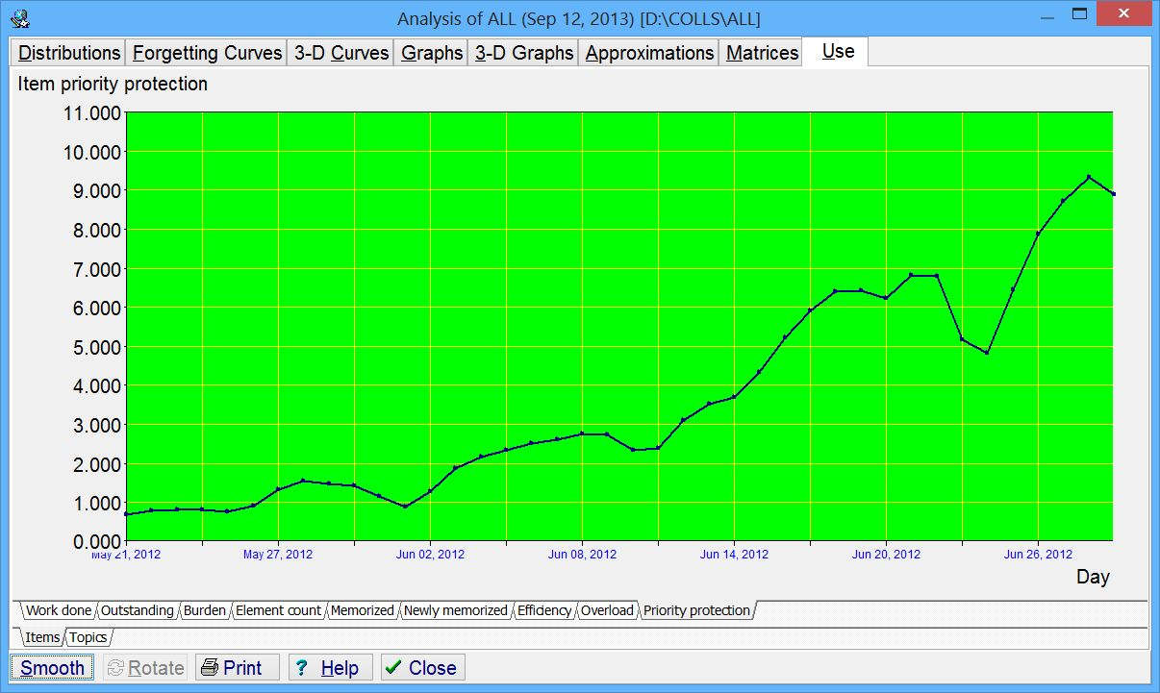Show the Work done graph tab
The image size is (1160, 693).
click(x=59, y=610)
